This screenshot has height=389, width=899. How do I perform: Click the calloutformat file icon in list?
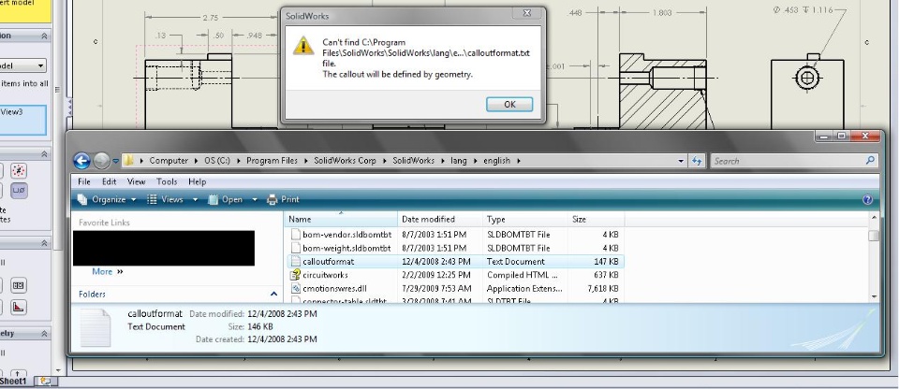(x=296, y=261)
